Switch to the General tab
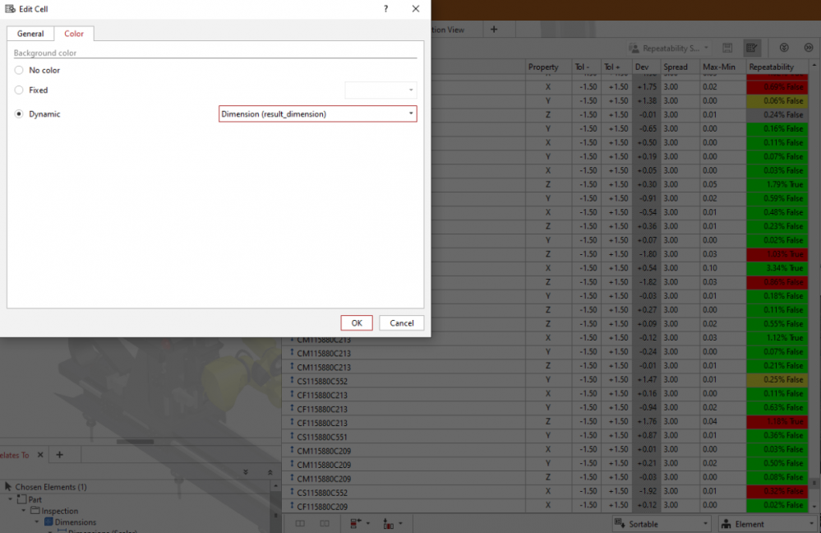Image resolution: width=821 pixels, height=533 pixels. 30,34
